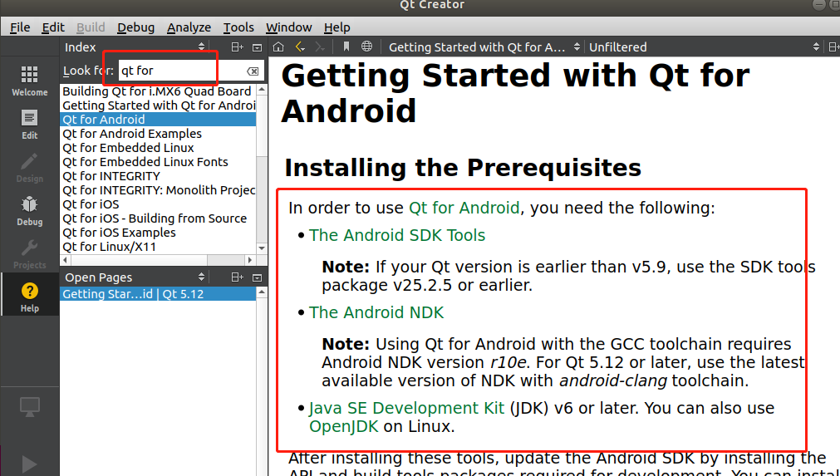This screenshot has height=476, width=840.
Task: Open the Help menu
Action: (337, 27)
